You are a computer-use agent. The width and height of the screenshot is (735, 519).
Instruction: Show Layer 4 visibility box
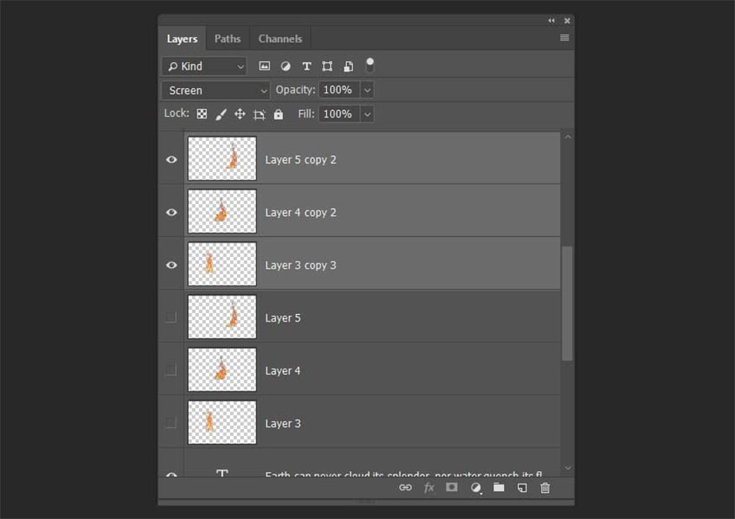tap(171, 370)
